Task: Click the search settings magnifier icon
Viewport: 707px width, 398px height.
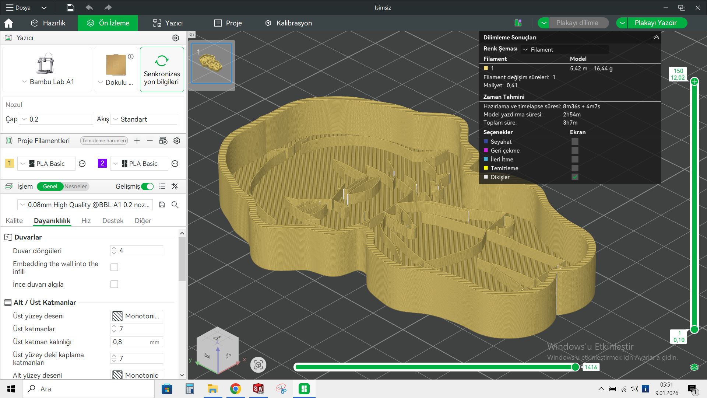Action: (175, 205)
